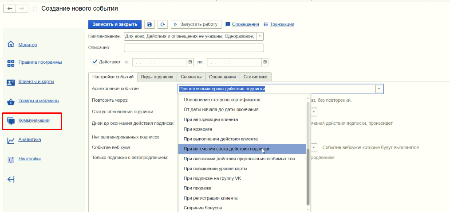Open the Настройки sidebar link

[30, 159]
